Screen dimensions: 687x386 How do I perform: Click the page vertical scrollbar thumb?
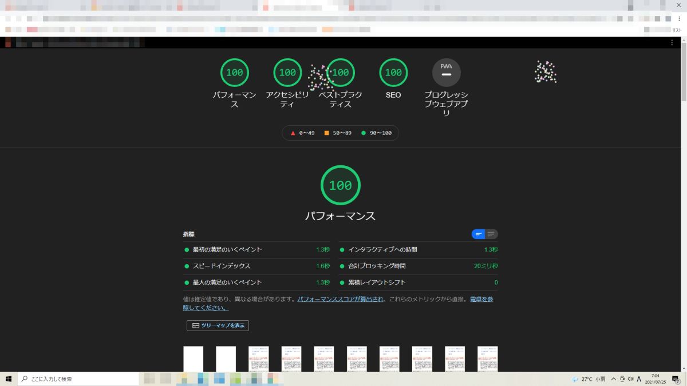pos(684,71)
